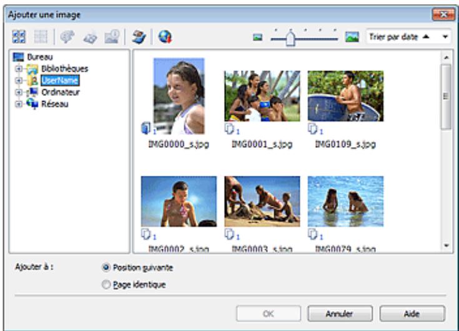The width and height of the screenshot is (459, 331).
Task: Click the grayed image information toolbar icon
Action: click(x=112, y=37)
